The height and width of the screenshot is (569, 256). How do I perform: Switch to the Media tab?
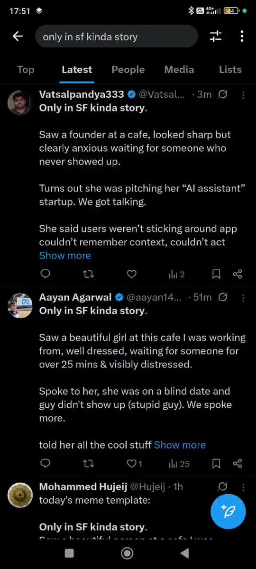(x=179, y=70)
